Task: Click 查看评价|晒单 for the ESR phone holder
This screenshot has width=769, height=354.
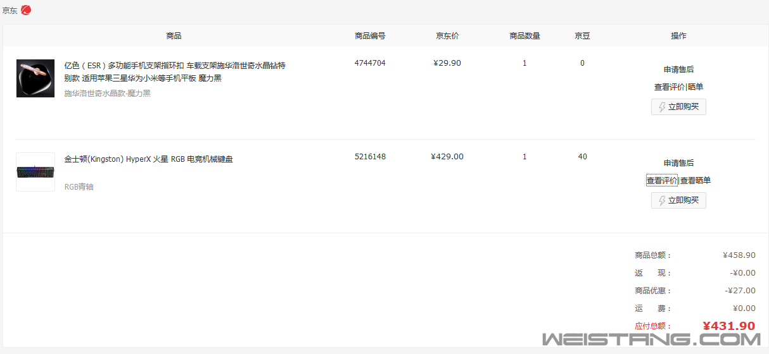Action: coord(678,87)
